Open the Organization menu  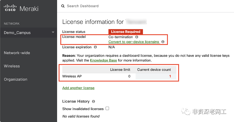(16, 79)
